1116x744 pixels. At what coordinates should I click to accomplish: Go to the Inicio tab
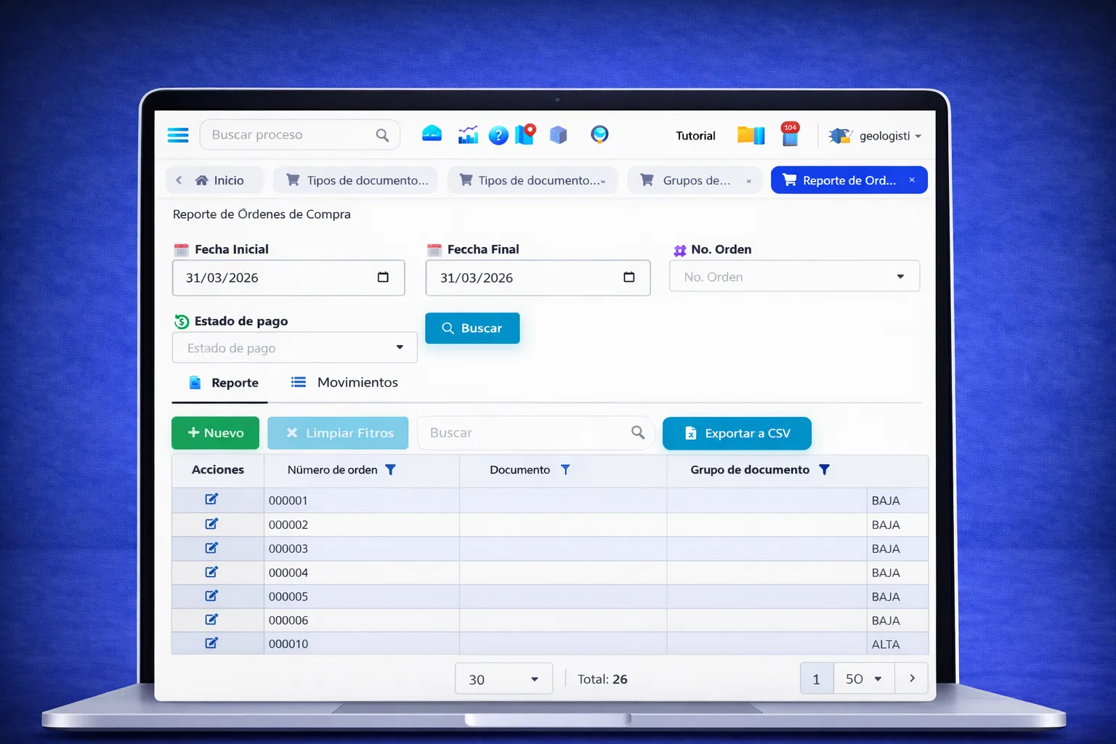tap(219, 180)
